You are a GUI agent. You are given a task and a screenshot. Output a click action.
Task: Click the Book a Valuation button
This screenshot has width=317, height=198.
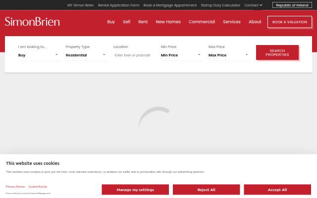(x=289, y=22)
